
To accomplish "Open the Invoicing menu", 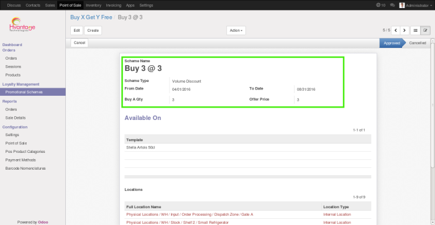I will click(114, 5).
